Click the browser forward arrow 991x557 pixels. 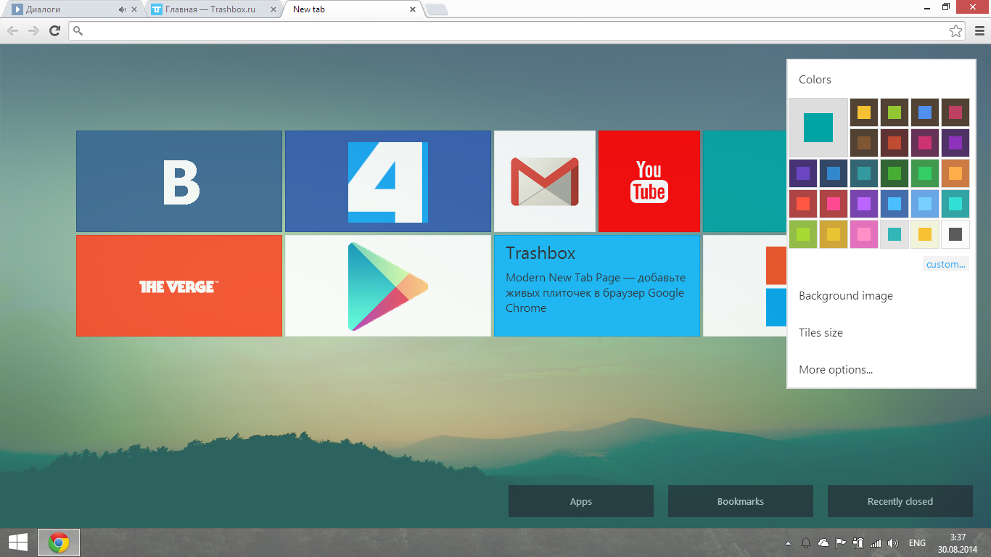click(33, 30)
